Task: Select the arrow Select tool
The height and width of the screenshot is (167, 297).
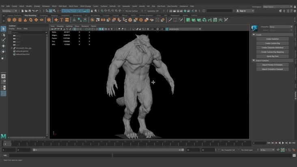Action: (3, 29)
